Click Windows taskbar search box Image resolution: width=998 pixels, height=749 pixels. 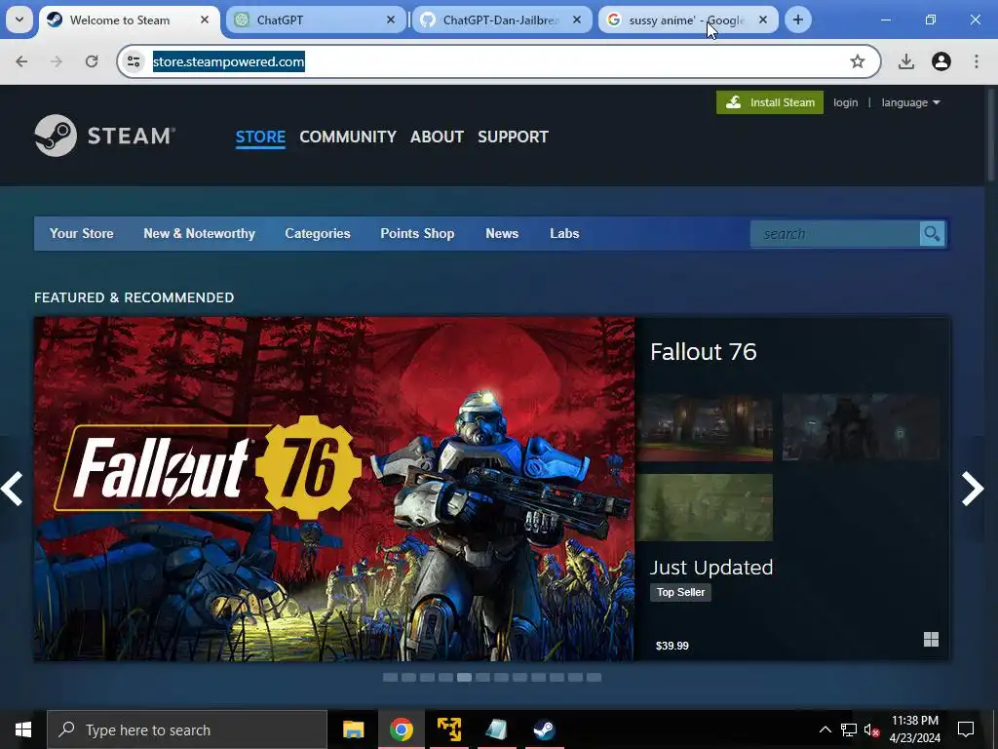187,729
